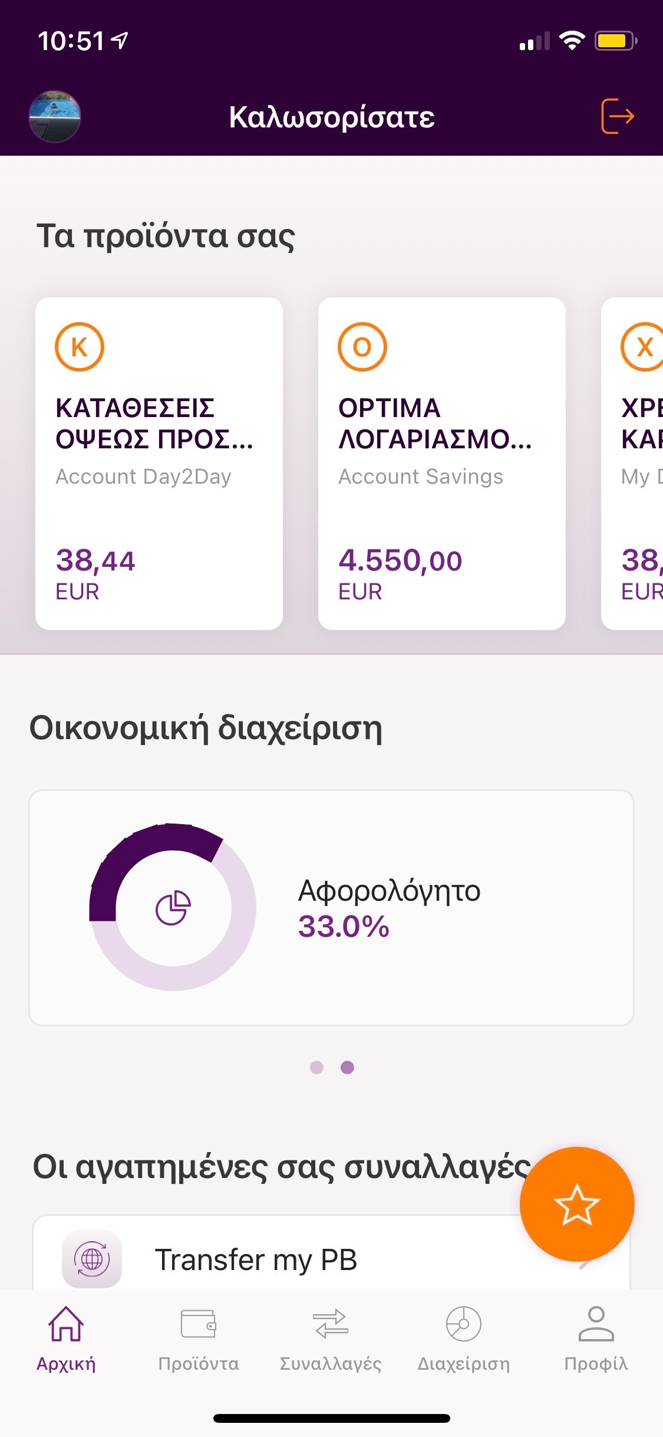Select the second carousel page dot
Screen dimensions: 663x1437
pos(348,1067)
